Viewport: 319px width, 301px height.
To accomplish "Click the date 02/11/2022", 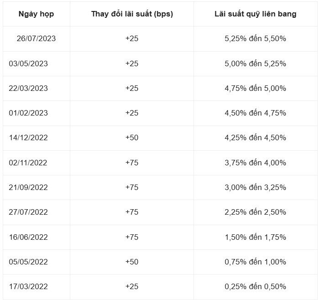I will (x=28, y=163).
